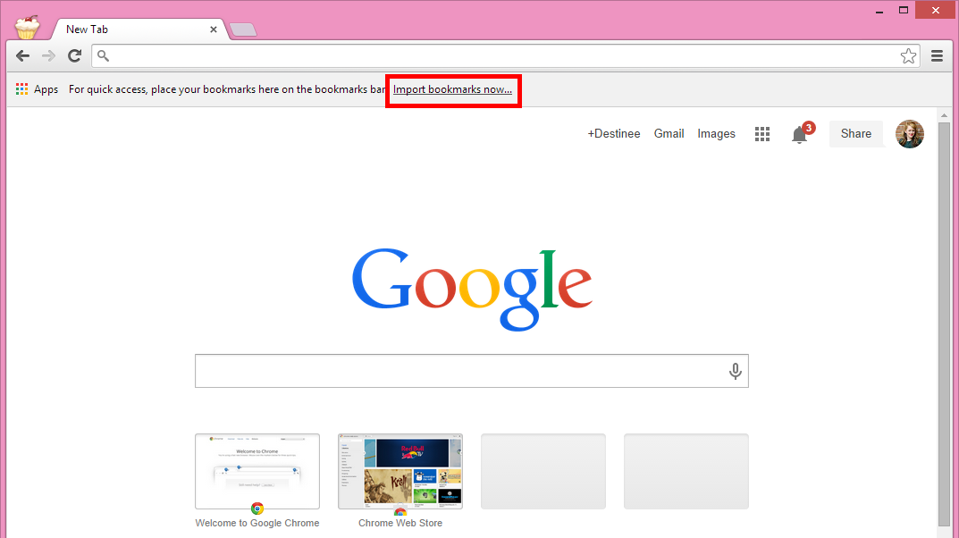
Task: Open Chrome Web Store thumbnail
Action: pos(400,471)
